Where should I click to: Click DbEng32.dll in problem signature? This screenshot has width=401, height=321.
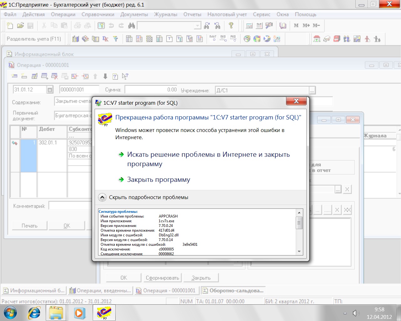coord(169,235)
